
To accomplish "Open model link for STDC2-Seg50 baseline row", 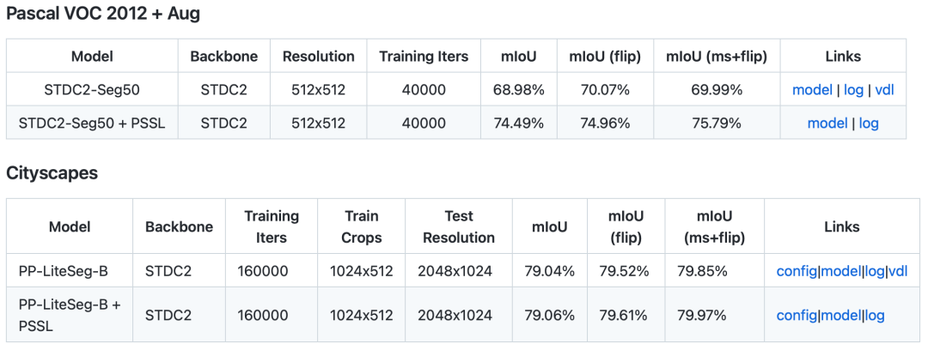I will (812, 89).
